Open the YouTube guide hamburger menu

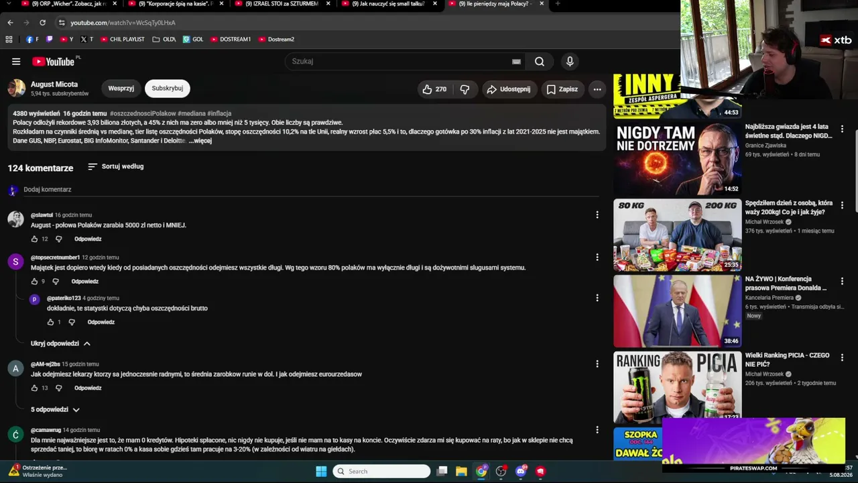16,62
